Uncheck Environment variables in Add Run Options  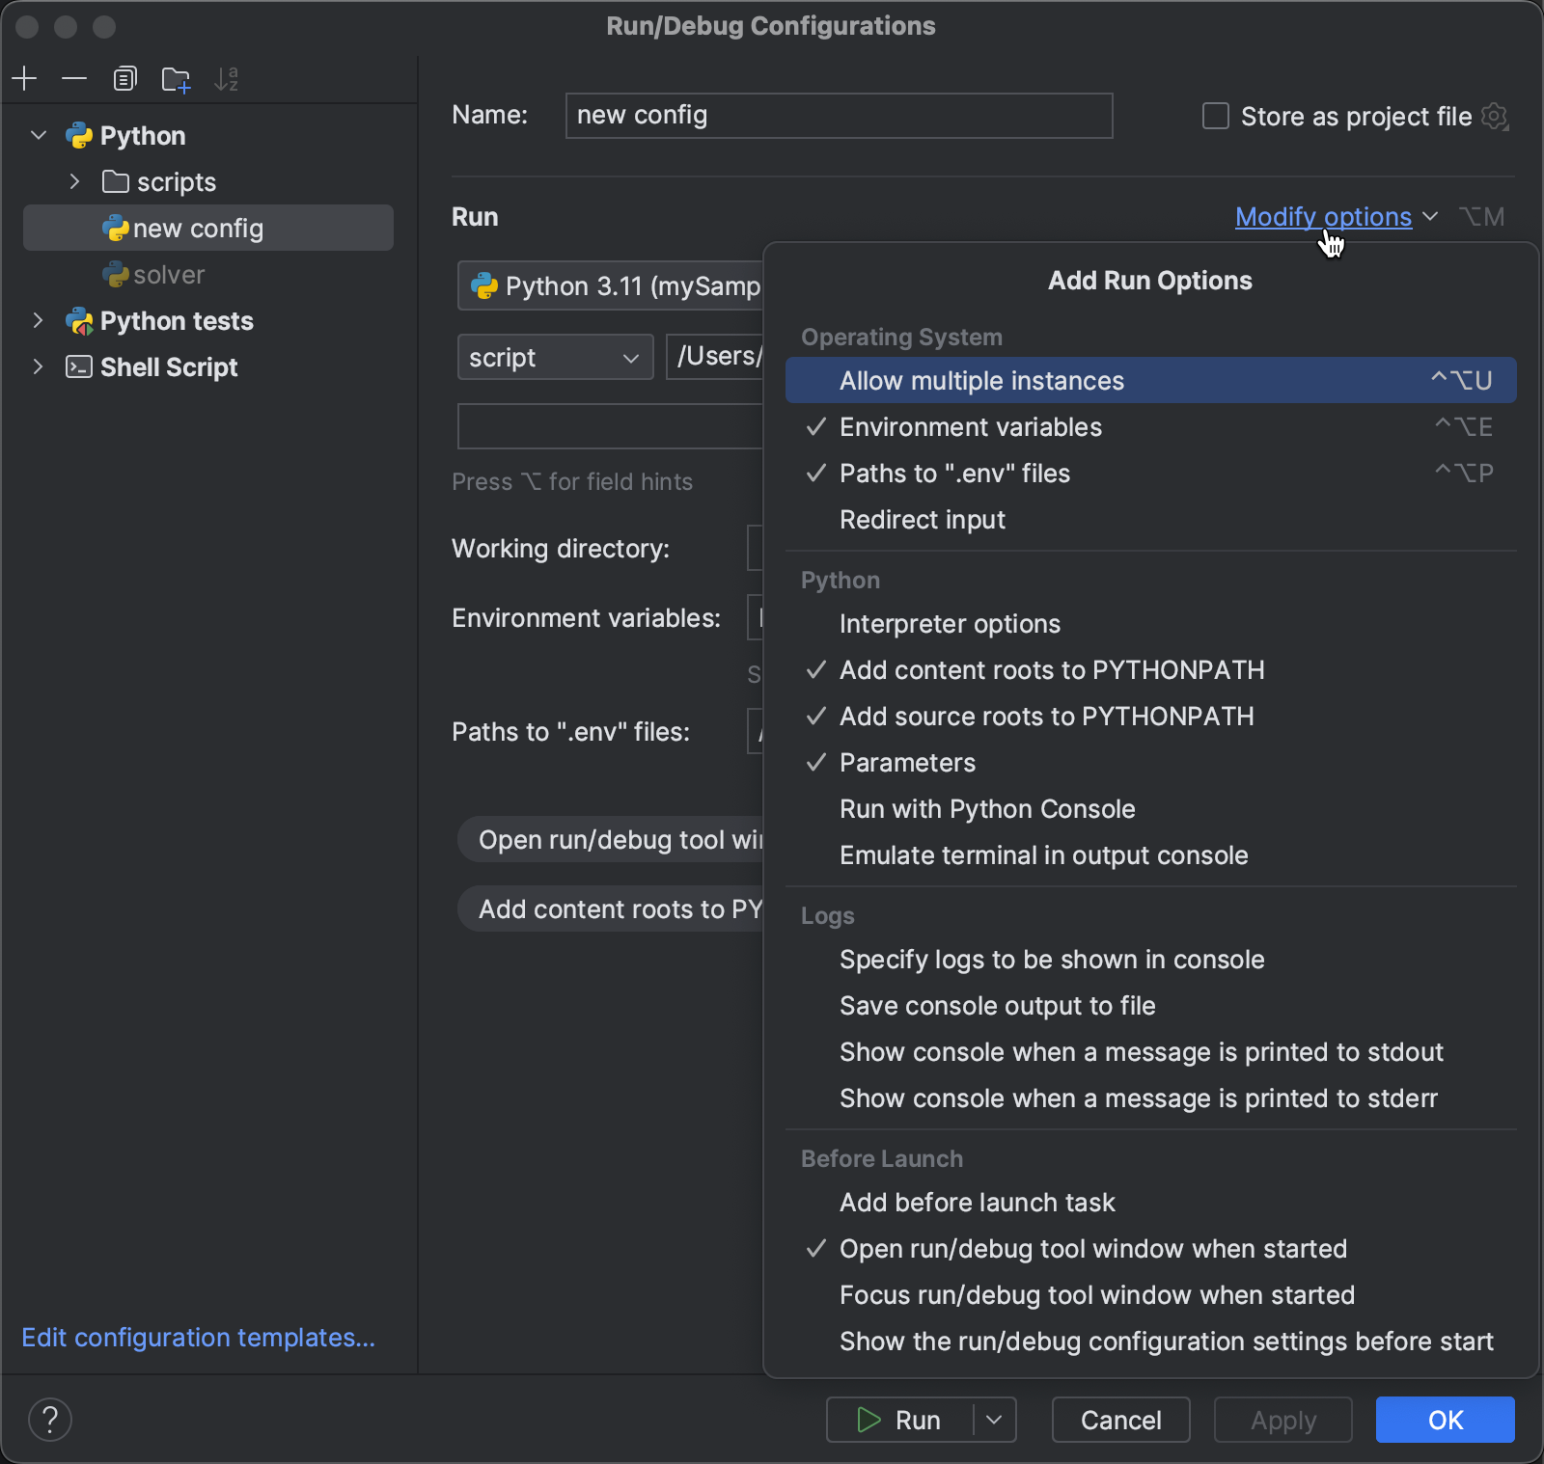point(970,427)
